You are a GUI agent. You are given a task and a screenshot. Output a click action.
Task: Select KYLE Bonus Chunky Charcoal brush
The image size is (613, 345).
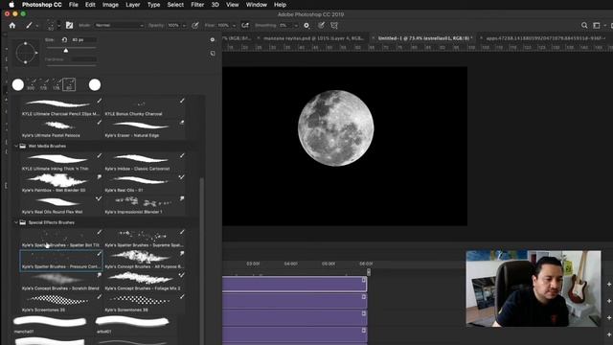pyautogui.click(x=145, y=107)
